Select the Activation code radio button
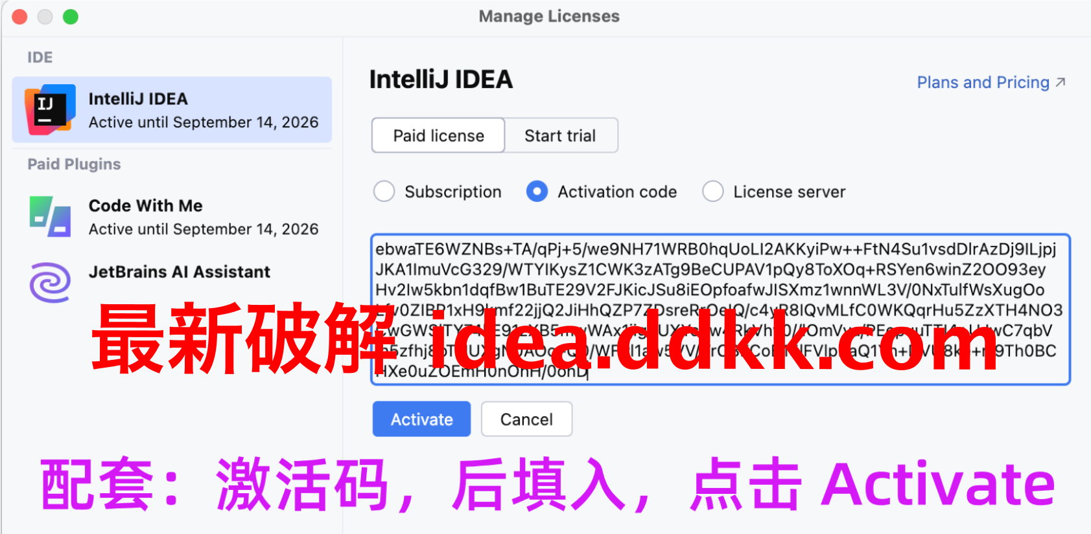Viewport: 1091px width, 534px height. pyautogui.click(x=537, y=192)
